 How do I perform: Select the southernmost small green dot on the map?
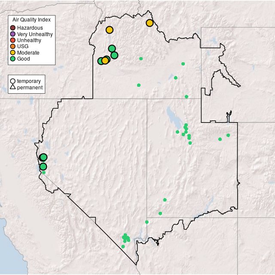coord(123,246)
